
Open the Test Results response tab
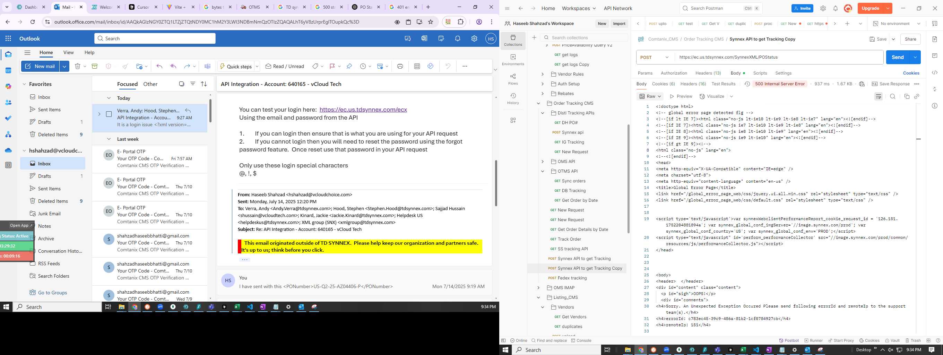[723, 84]
